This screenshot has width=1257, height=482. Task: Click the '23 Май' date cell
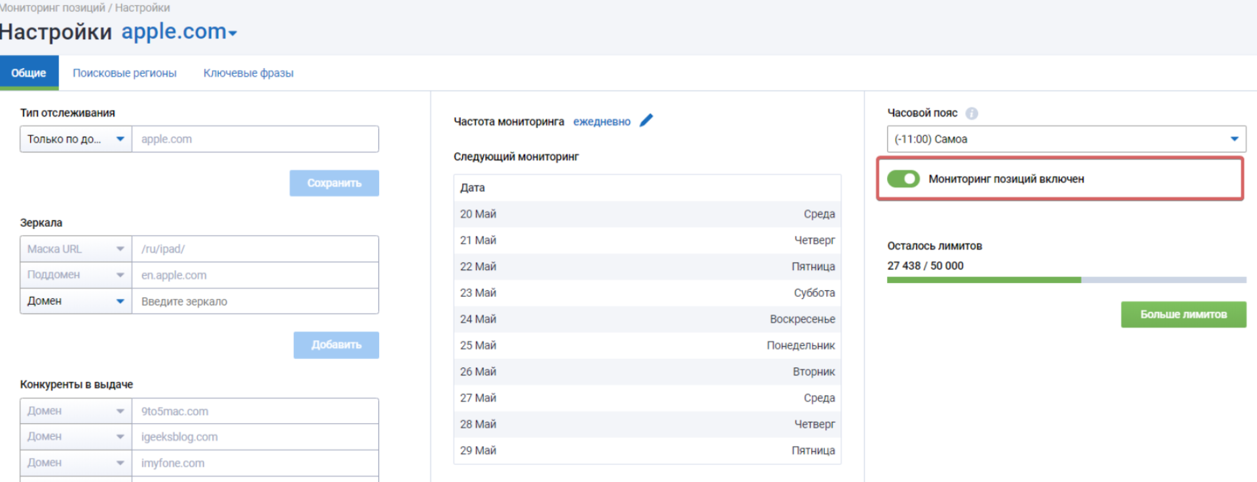coord(478,293)
